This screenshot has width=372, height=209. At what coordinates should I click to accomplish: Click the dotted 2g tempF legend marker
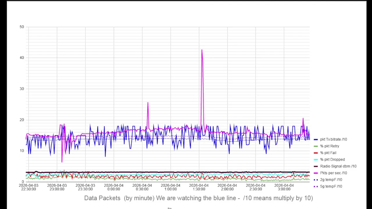(316, 180)
